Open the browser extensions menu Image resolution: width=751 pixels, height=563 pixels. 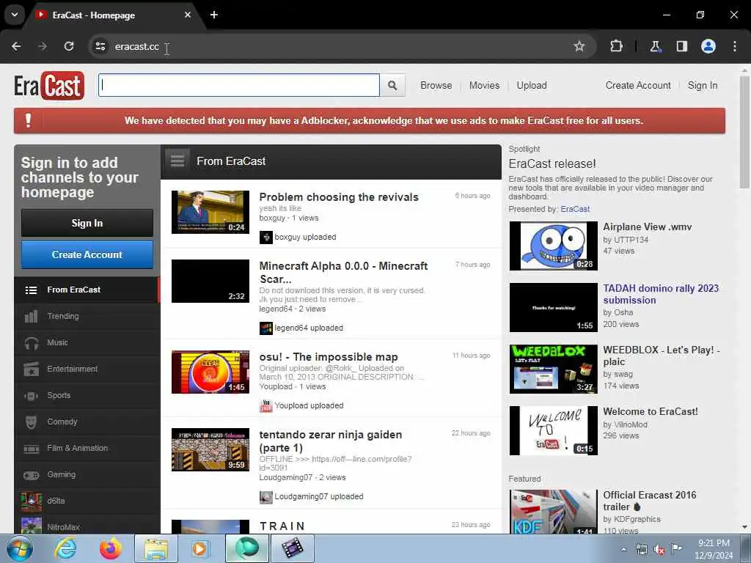coord(616,46)
